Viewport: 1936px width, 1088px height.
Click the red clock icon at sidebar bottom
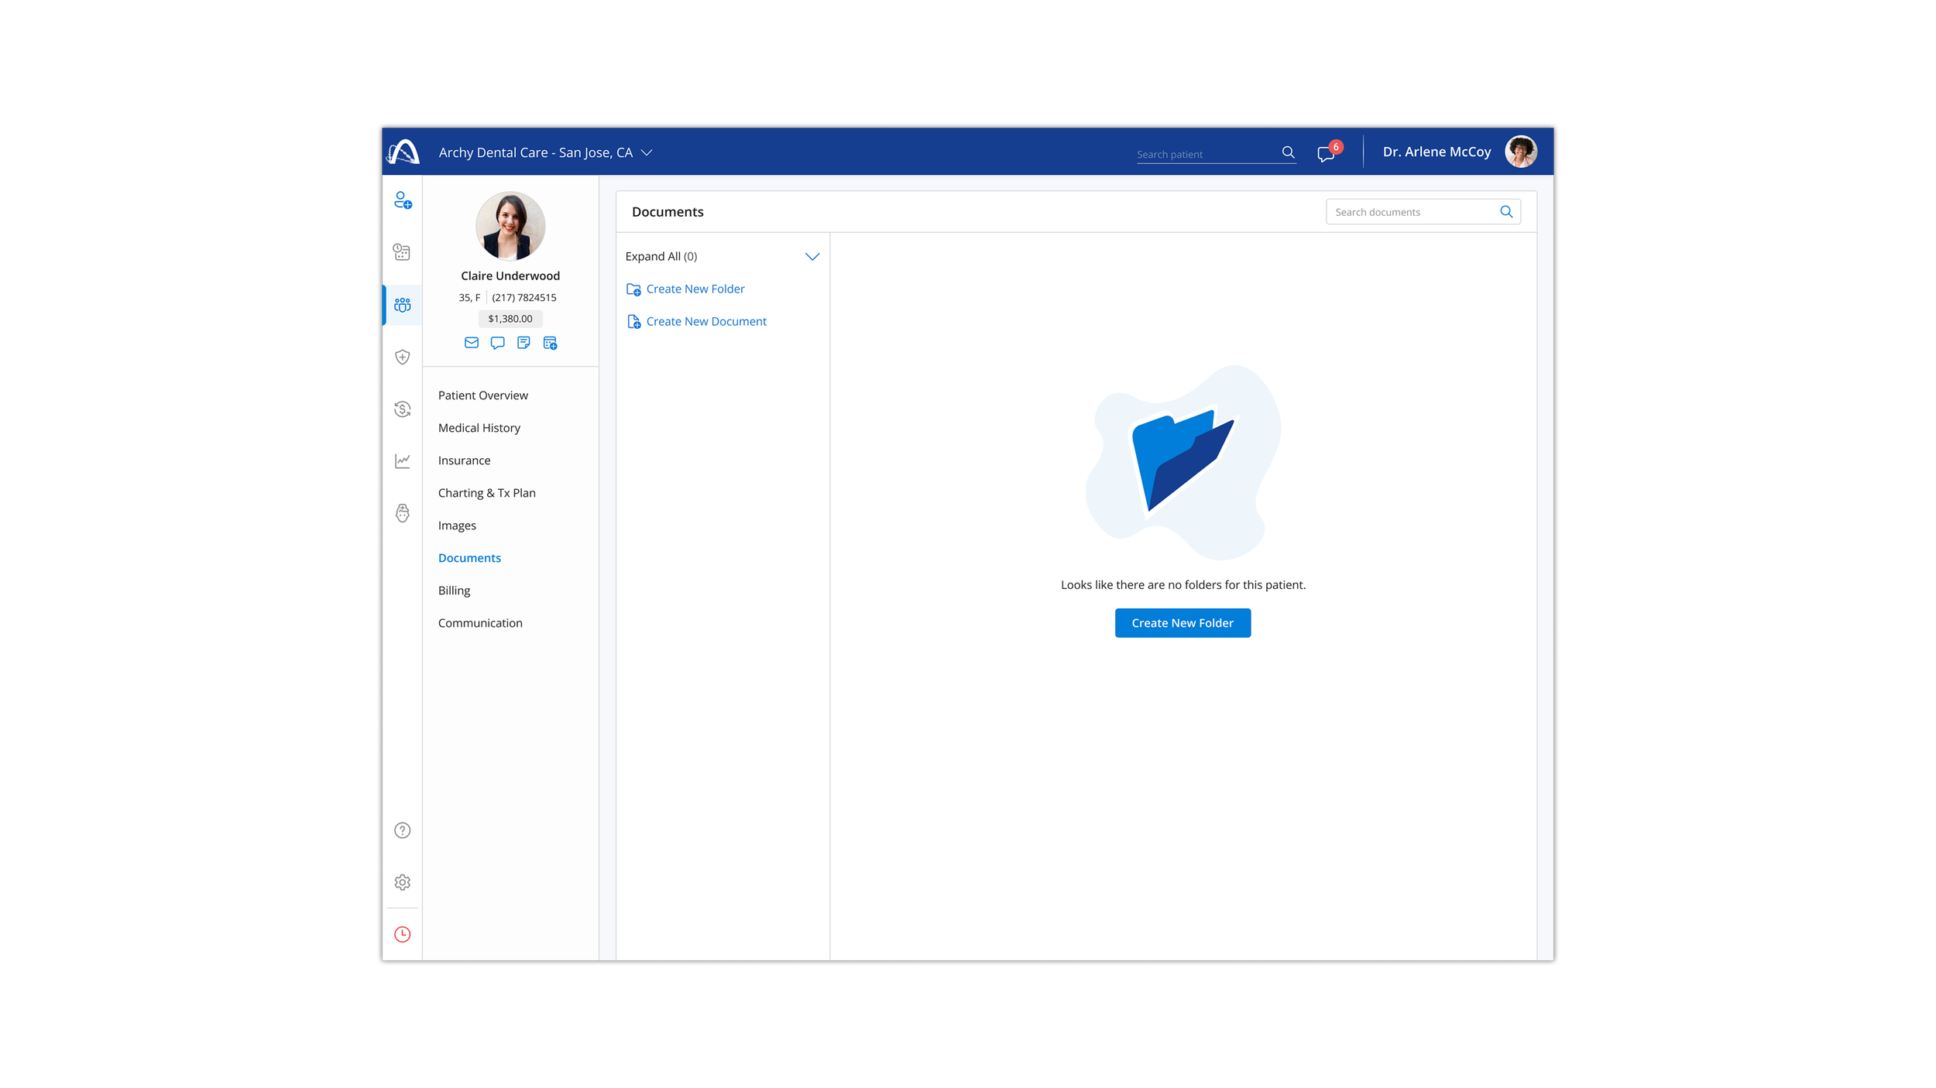pyautogui.click(x=403, y=934)
